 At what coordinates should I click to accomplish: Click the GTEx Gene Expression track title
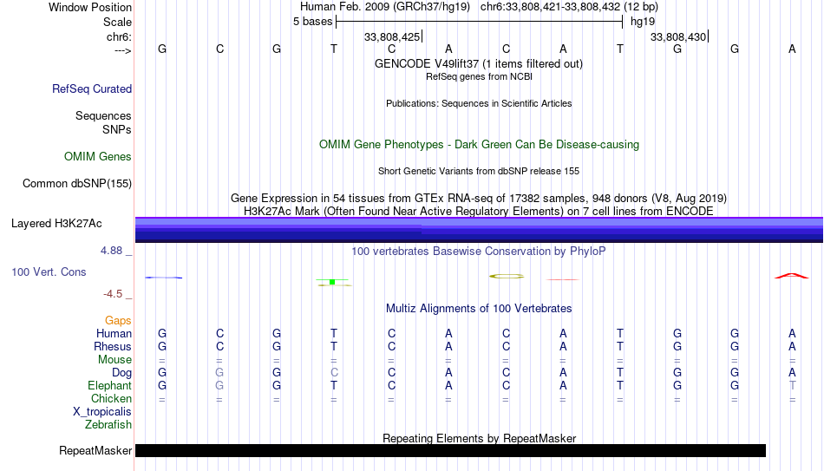pyautogui.click(x=479, y=198)
